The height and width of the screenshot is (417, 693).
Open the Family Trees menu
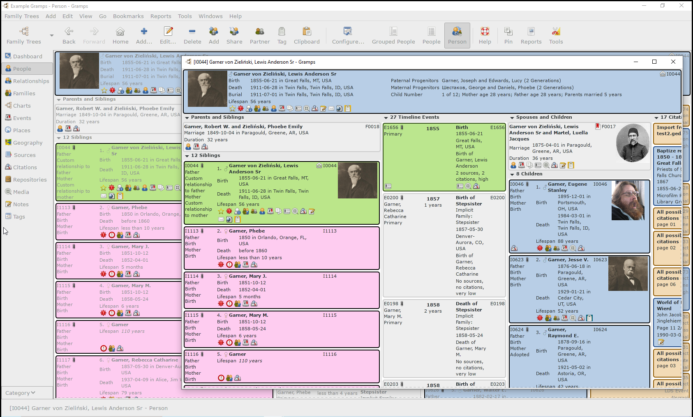[x=22, y=16]
